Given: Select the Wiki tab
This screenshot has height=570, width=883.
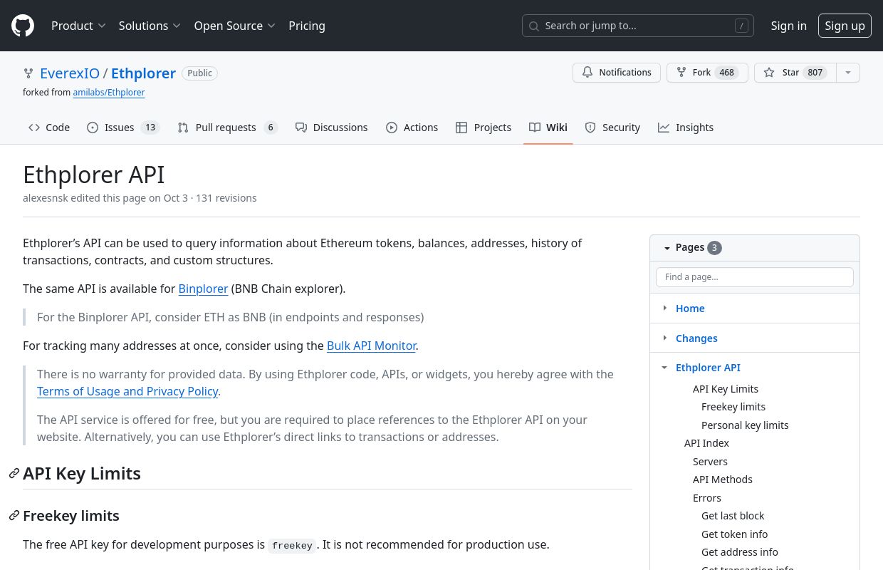Looking at the screenshot, I should pyautogui.click(x=548, y=128).
